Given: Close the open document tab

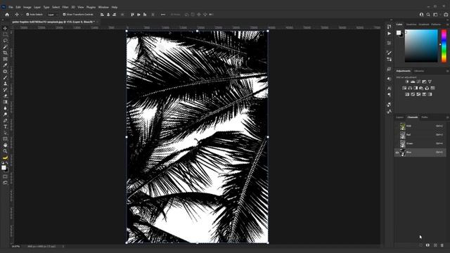Looking at the screenshot, I should coord(98,22).
